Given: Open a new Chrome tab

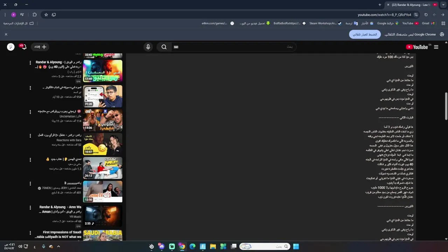Looking at the screenshot, I should [380, 5].
